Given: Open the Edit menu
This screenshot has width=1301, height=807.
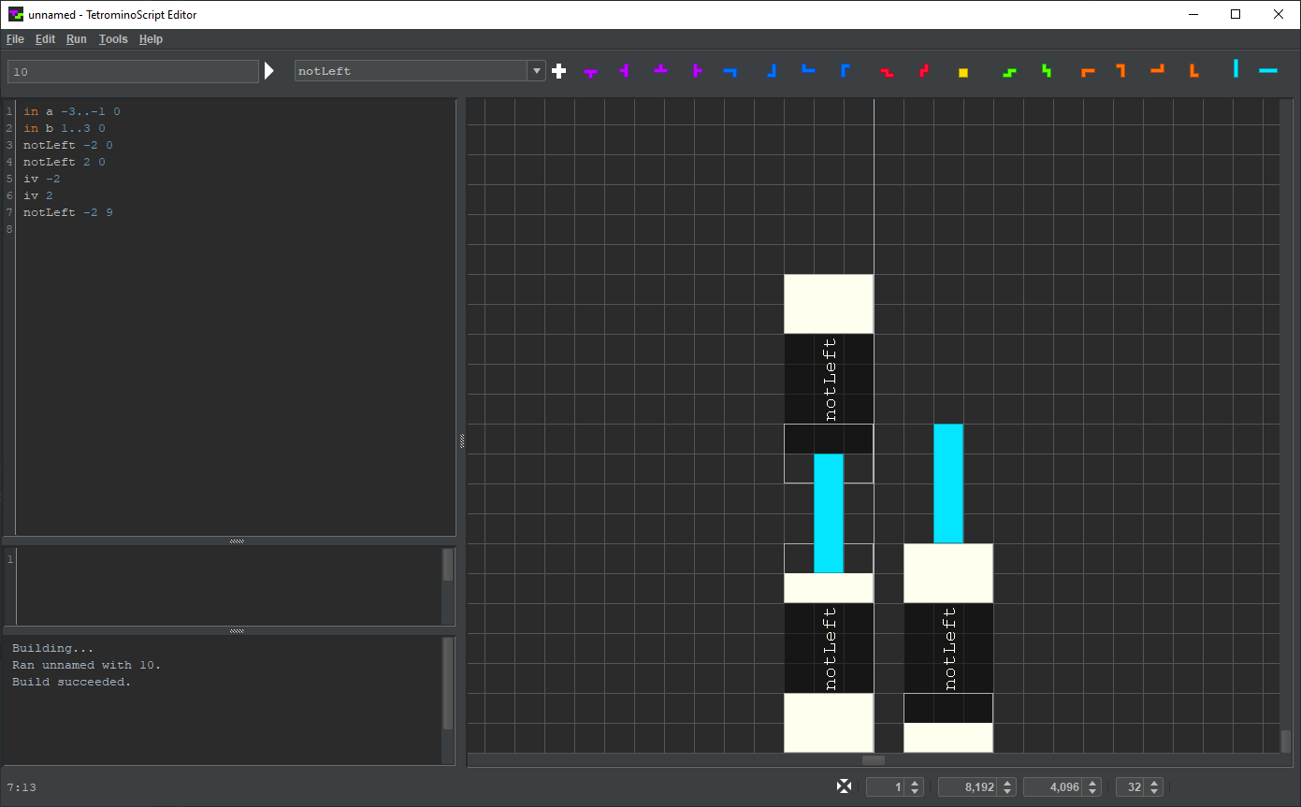Looking at the screenshot, I should 45,39.
